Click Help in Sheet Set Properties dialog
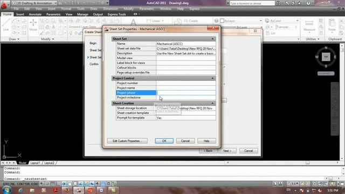The height and width of the screenshot is (194, 345). (x=206, y=141)
